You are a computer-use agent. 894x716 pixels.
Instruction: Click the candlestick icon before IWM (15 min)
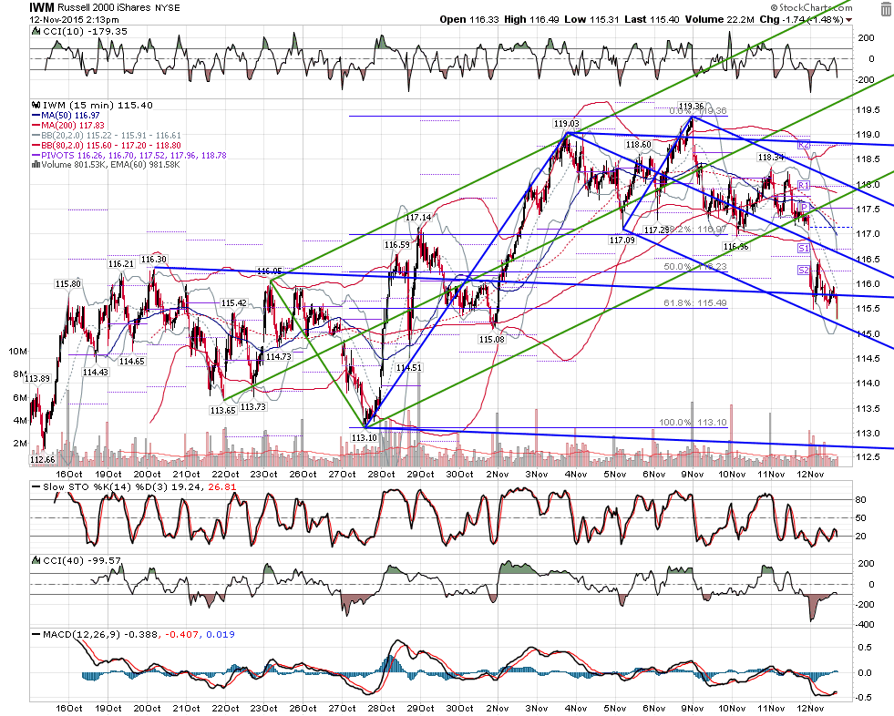[36, 105]
